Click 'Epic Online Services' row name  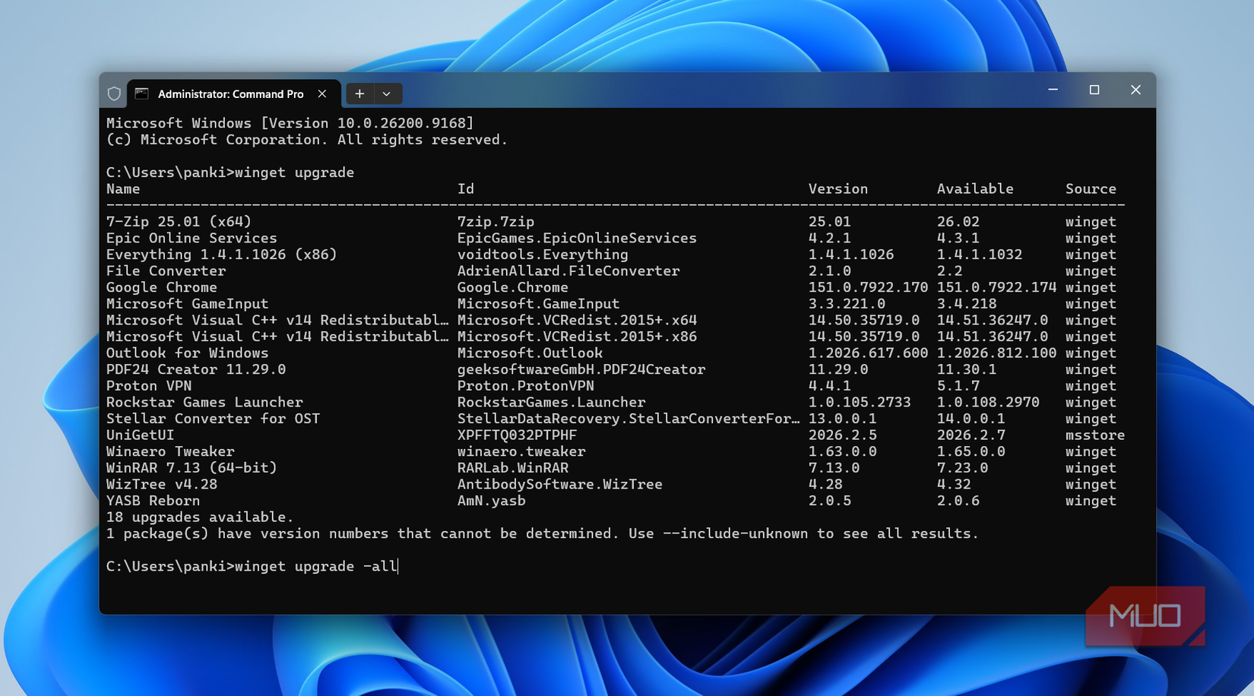click(x=192, y=238)
